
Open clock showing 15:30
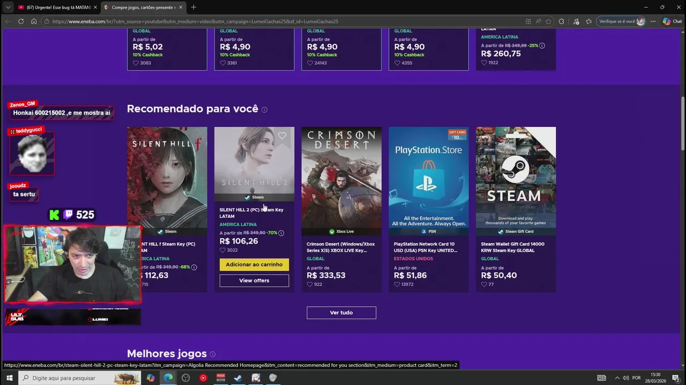click(656, 378)
